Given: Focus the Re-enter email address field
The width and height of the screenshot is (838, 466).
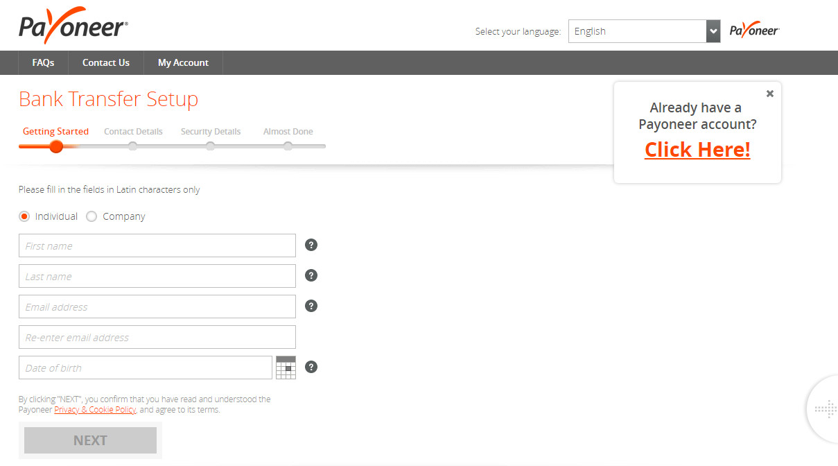Looking at the screenshot, I should (x=157, y=337).
